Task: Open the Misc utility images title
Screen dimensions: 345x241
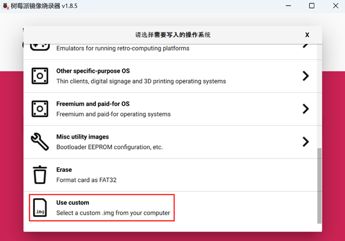Action: click(82, 137)
